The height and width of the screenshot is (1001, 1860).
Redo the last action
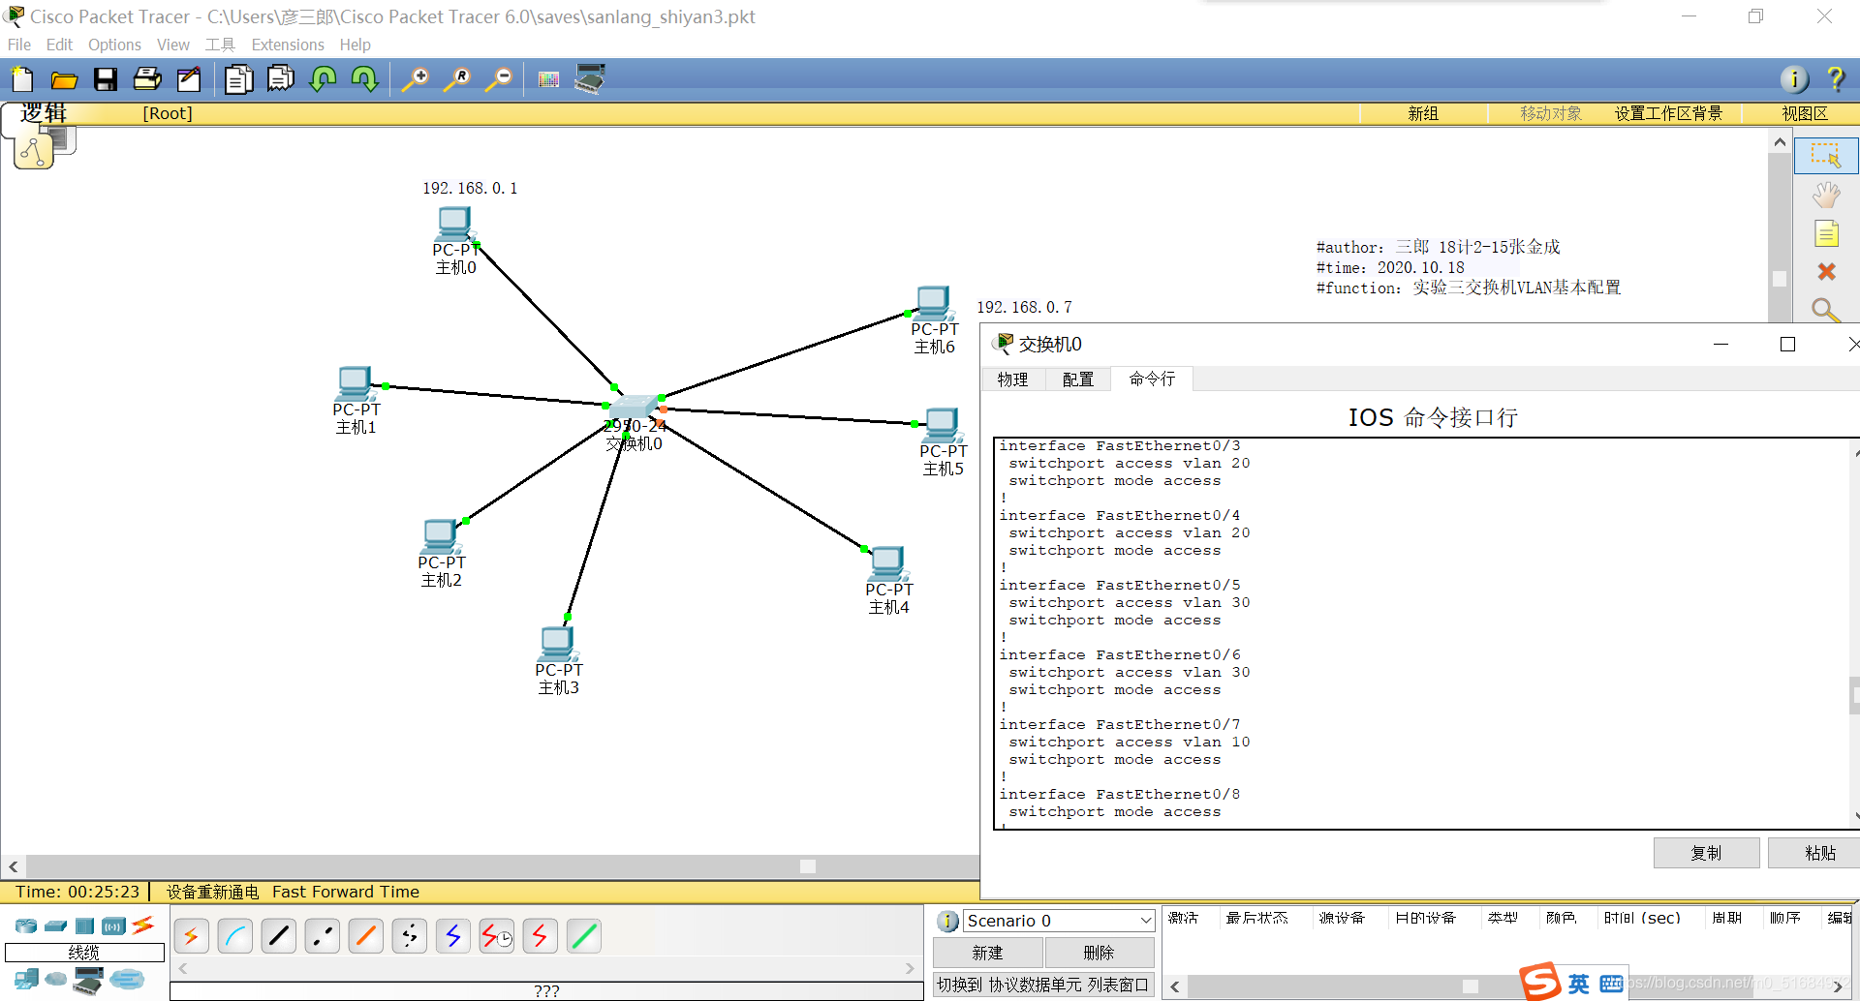365,79
